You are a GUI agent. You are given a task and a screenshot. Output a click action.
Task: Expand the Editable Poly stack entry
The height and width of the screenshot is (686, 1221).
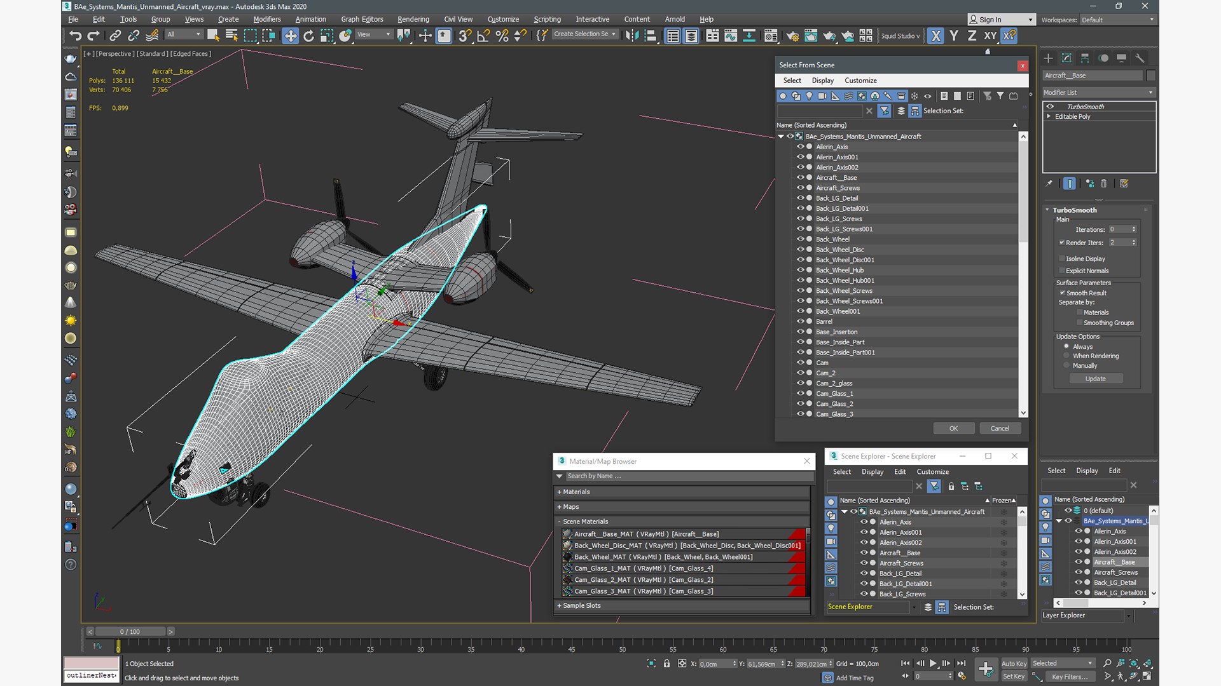coord(1049,117)
